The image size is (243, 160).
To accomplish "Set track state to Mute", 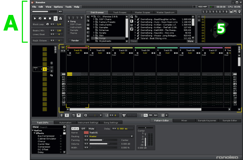I will [91, 128].
